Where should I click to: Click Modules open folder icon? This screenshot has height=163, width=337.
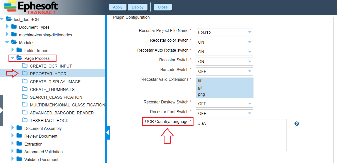[x=14, y=42]
